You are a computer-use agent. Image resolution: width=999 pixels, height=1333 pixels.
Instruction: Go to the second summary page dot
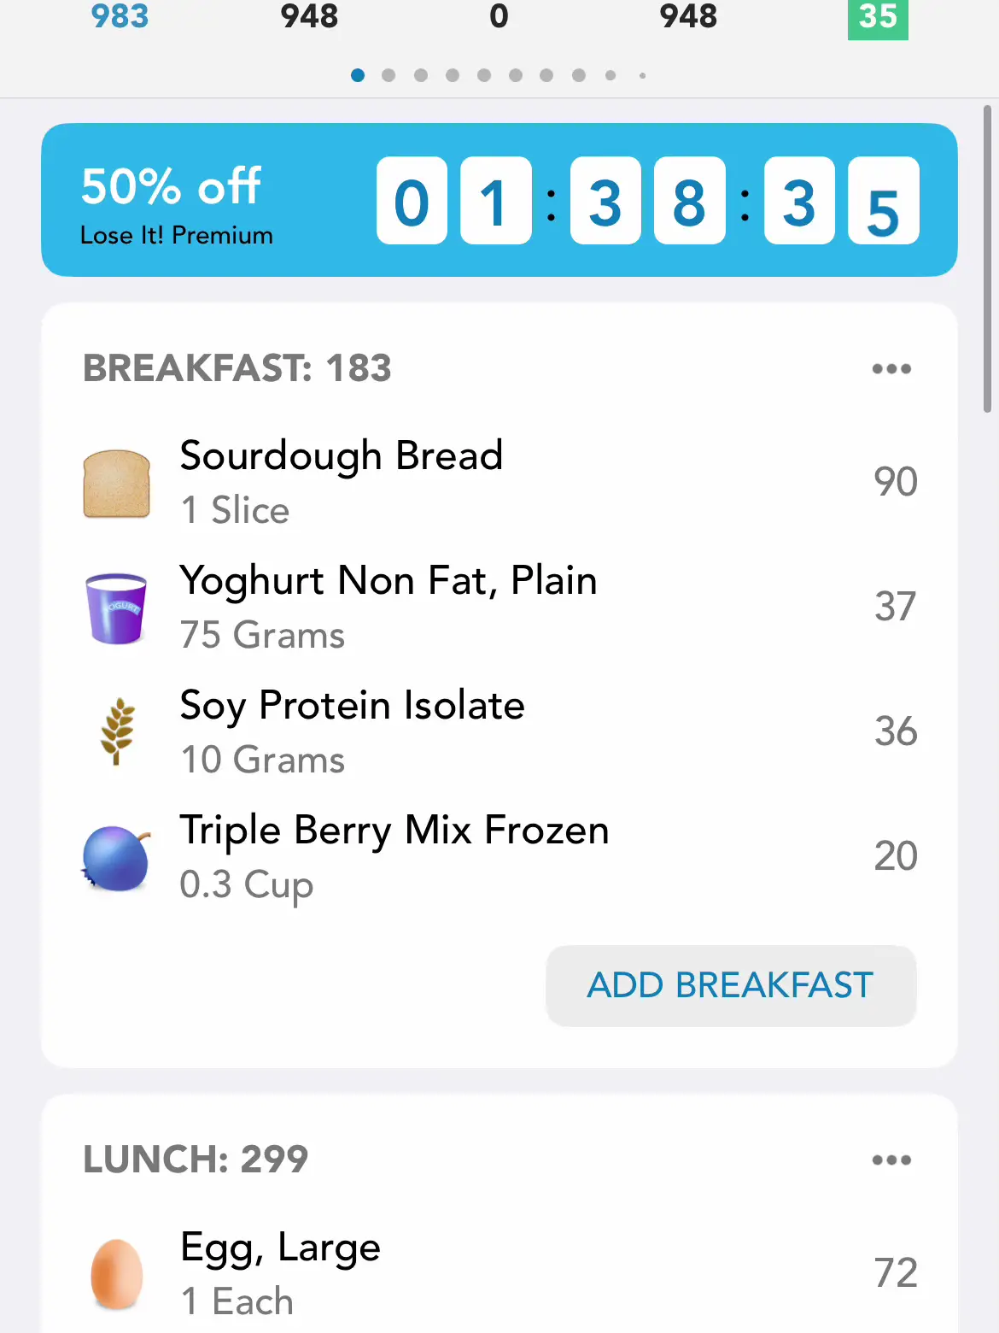pos(388,75)
